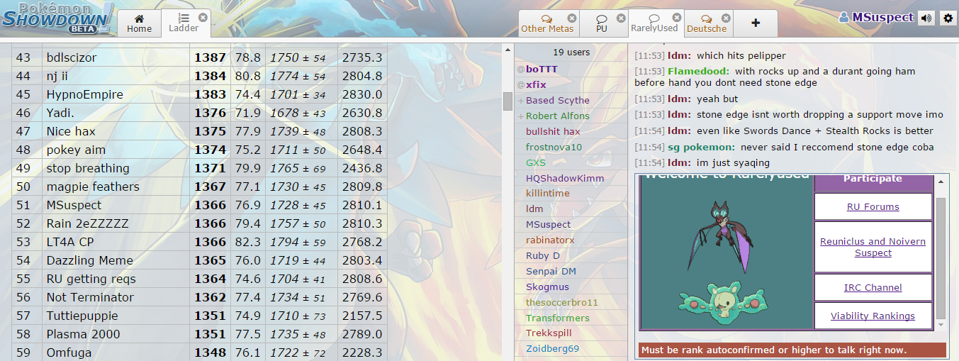Select ladder entry Nice hax
This screenshot has height=361, width=959.
[200, 131]
